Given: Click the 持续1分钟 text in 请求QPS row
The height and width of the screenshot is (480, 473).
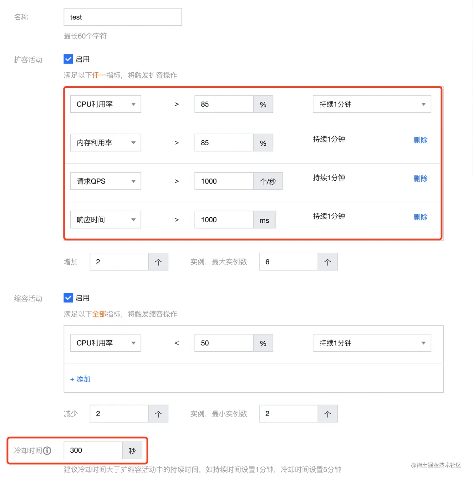Looking at the screenshot, I should tap(329, 178).
